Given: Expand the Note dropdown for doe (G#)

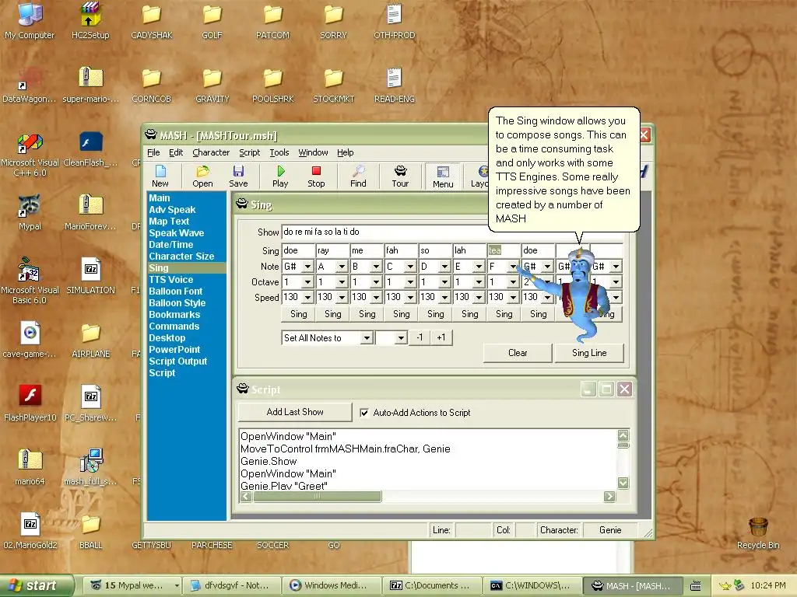Looking at the screenshot, I should [x=307, y=267].
